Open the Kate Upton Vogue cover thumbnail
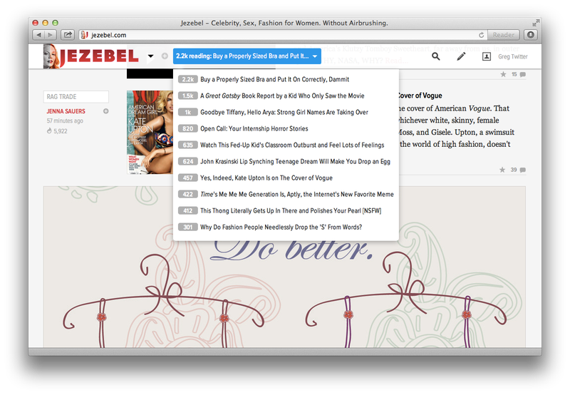This screenshot has height=395, width=570. (x=150, y=133)
